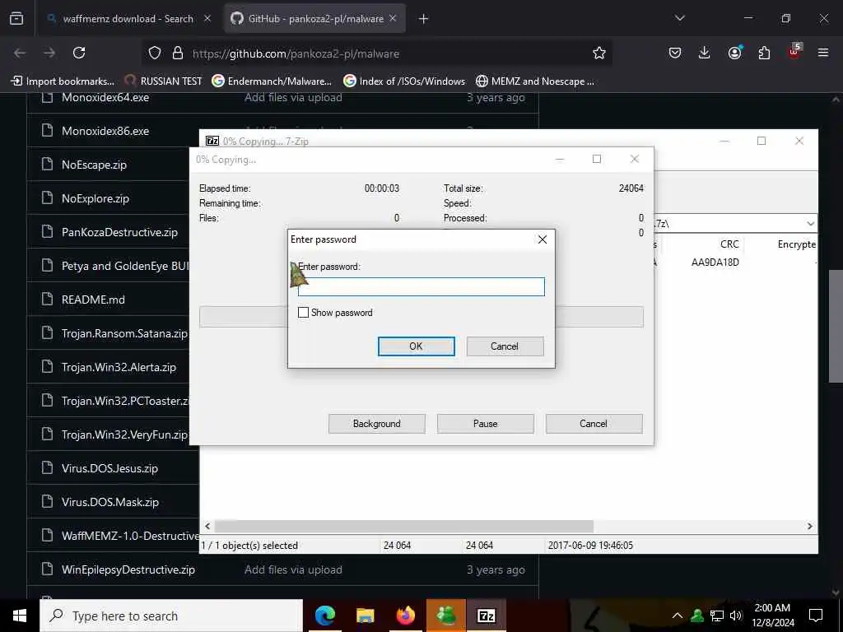Open the Pocket save icon

coord(675,53)
